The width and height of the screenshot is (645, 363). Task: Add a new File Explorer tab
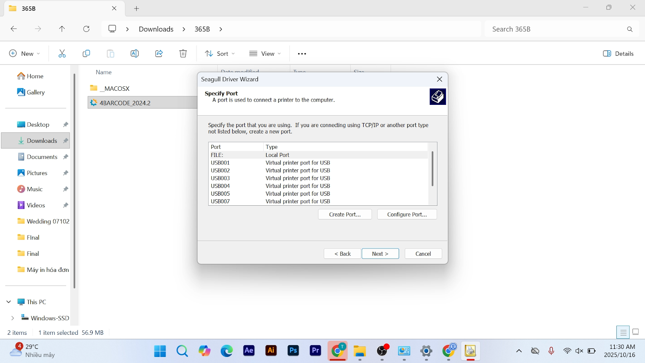click(137, 8)
